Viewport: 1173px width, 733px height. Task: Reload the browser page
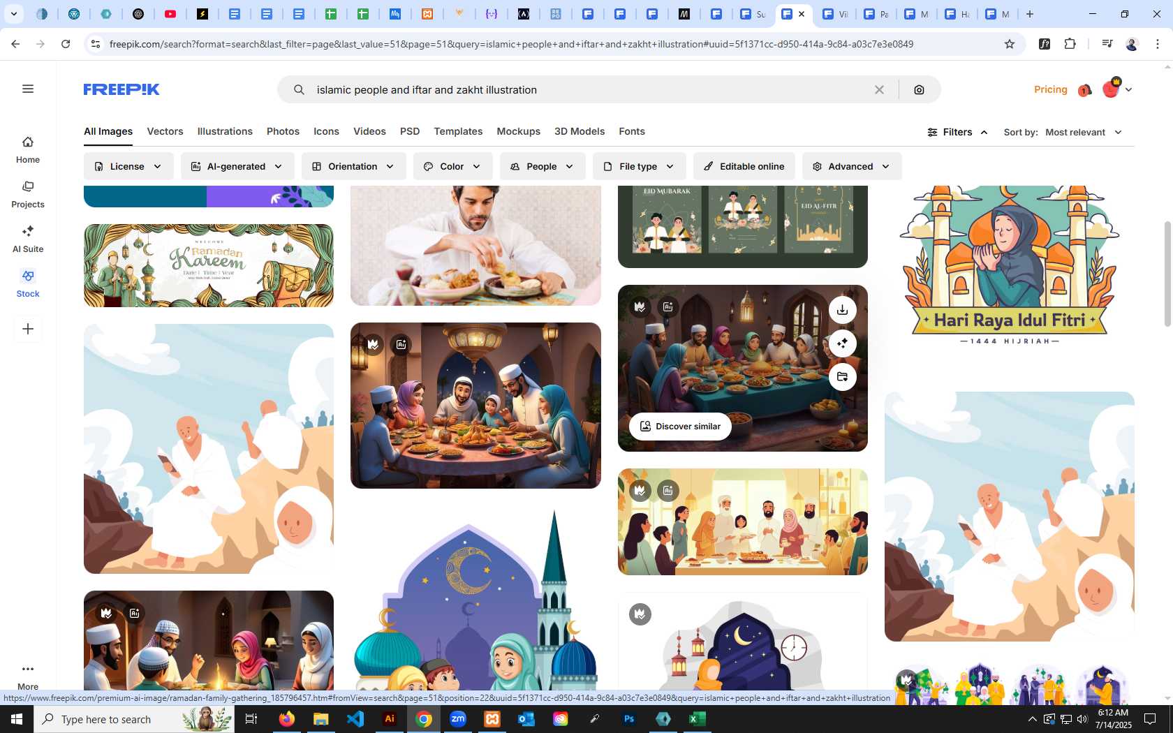[x=66, y=44]
